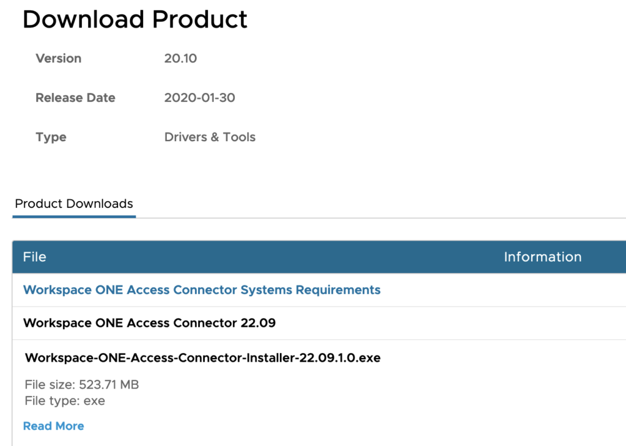Click the Release Date label

tap(75, 98)
